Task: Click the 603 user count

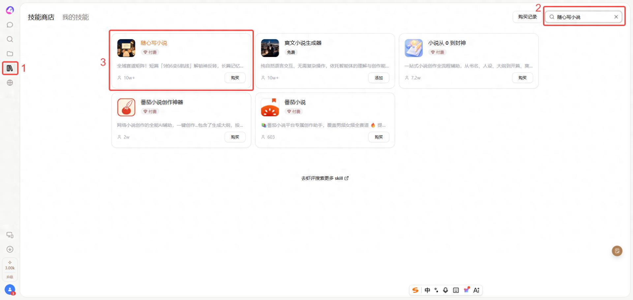Action: [x=268, y=137]
